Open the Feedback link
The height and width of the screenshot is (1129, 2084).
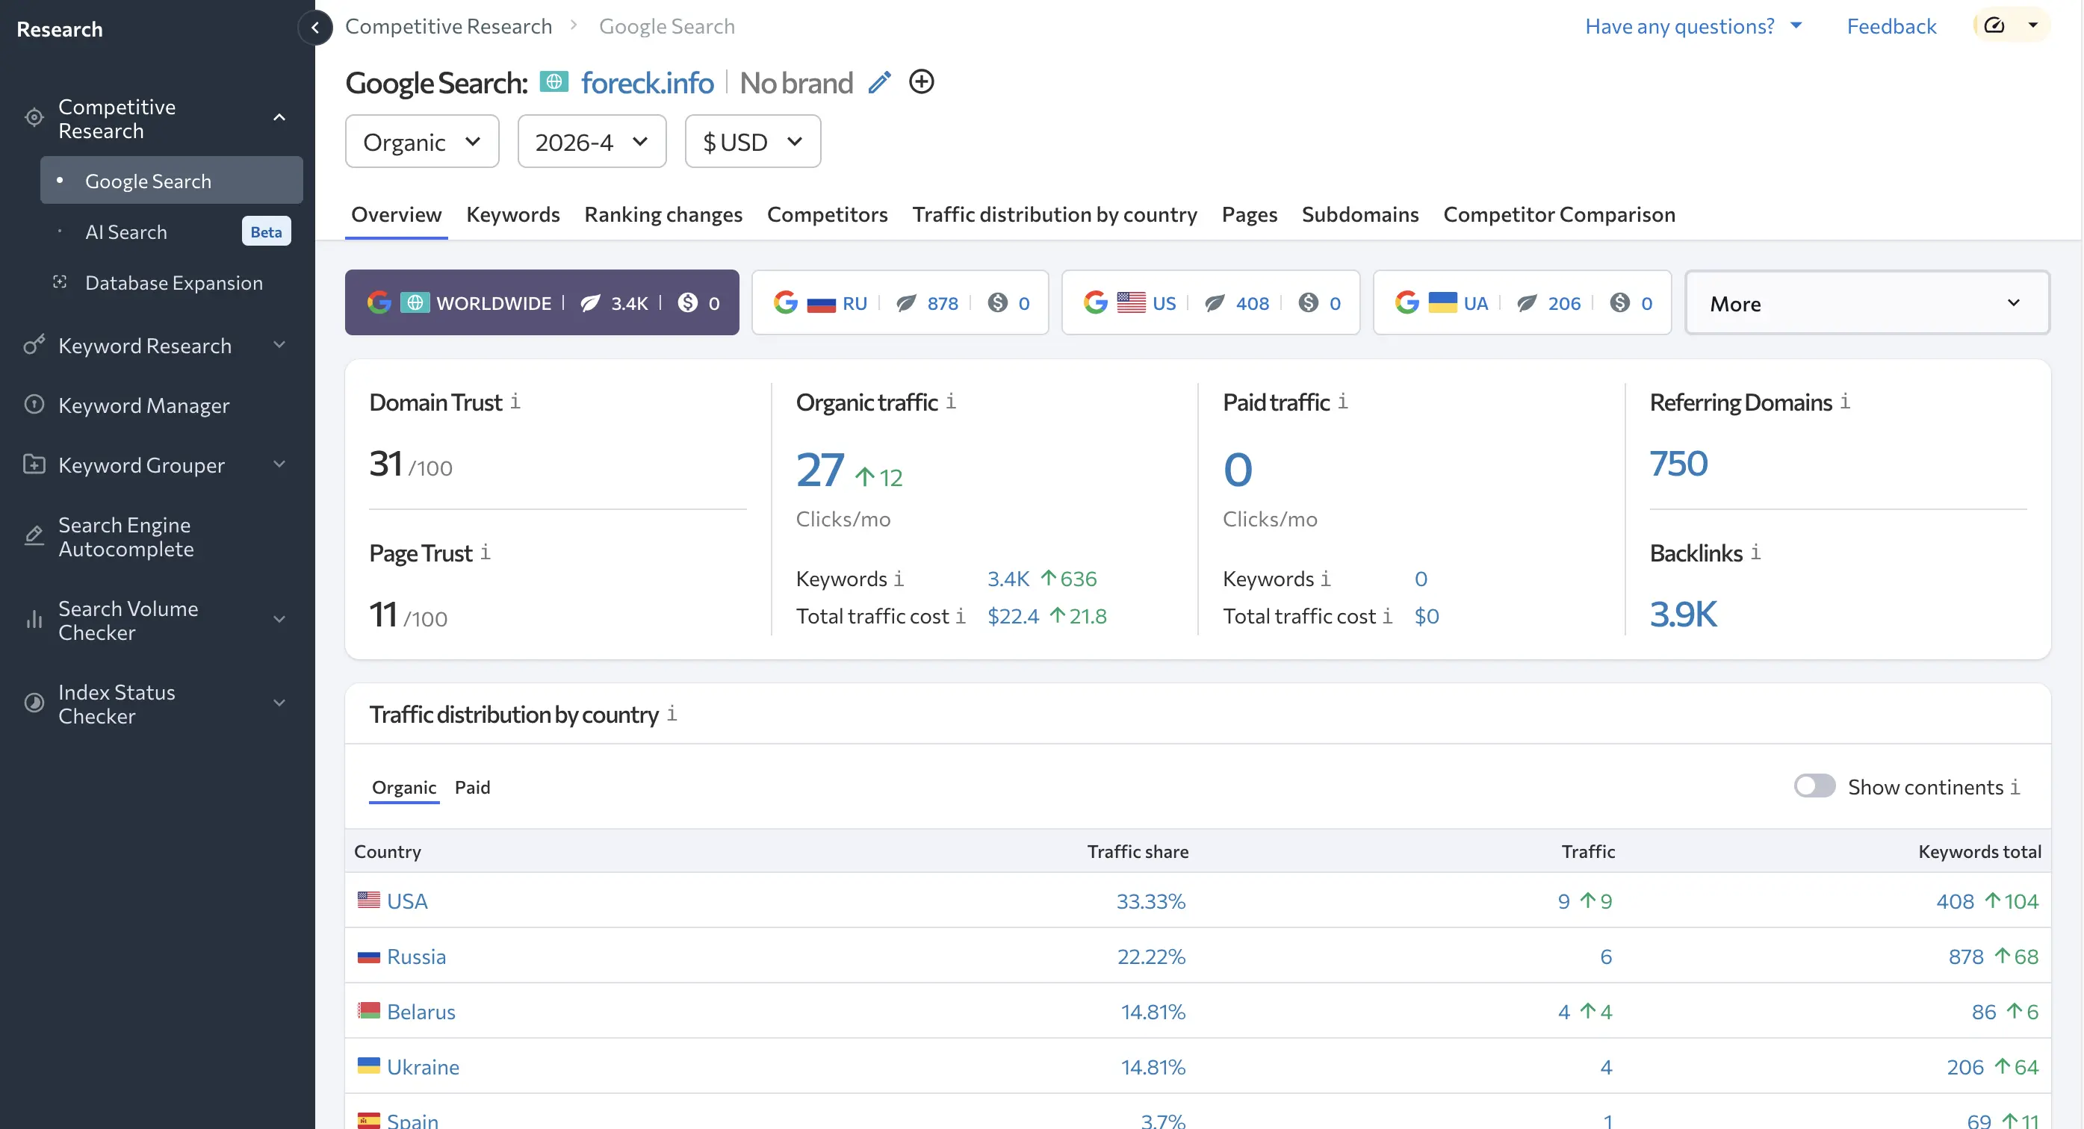[1891, 26]
